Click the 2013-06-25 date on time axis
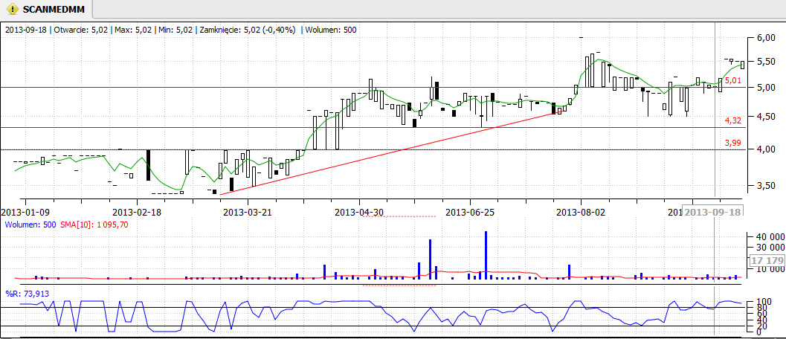 pyautogui.click(x=470, y=212)
